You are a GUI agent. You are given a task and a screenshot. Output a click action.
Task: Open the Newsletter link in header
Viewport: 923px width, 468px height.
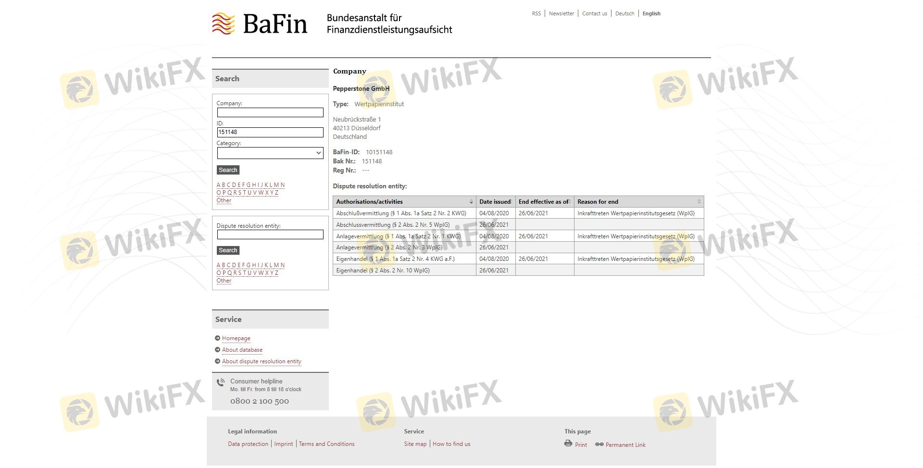pyautogui.click(x=561, y=13)
